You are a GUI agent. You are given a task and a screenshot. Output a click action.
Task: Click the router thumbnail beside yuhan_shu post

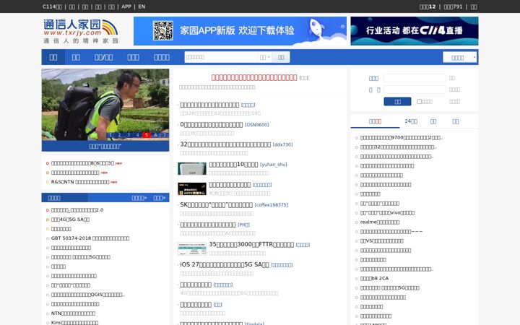click(192, 168)
